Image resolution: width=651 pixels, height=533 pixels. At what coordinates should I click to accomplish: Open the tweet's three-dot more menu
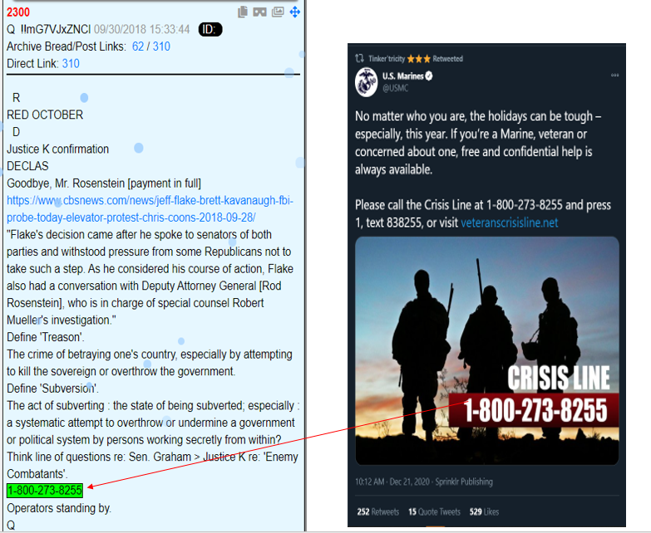pos(614,76)
